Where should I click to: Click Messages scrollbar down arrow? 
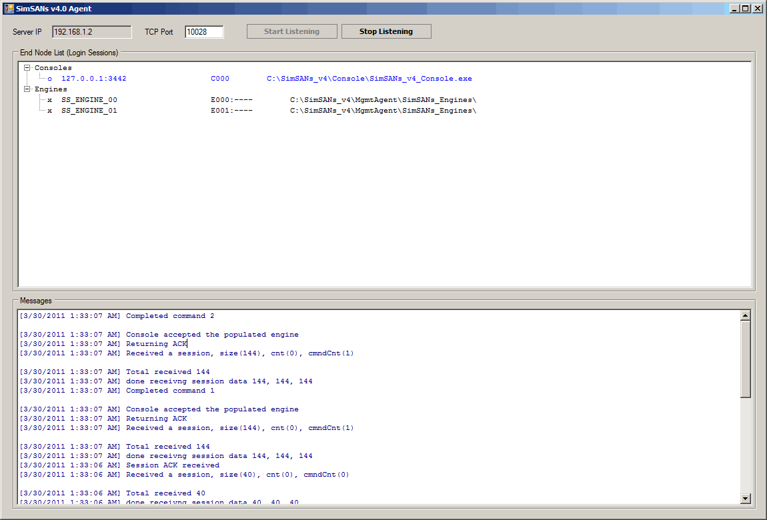[x=746, y=499]
